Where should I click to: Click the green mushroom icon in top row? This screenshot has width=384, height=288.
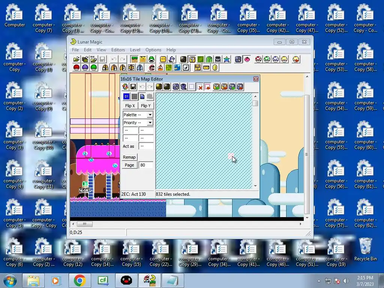(x=267, y=59)
